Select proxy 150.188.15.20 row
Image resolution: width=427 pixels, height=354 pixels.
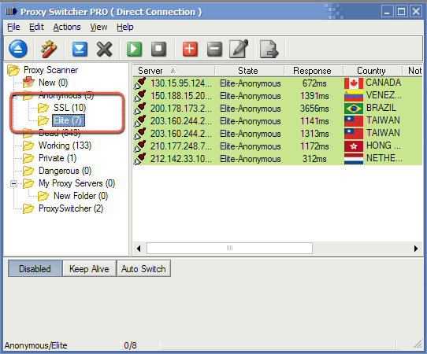pos(277,96)
